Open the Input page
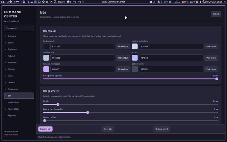Image resolution: width=227 pixels, height=142 pixels. [x=19, y=76]
